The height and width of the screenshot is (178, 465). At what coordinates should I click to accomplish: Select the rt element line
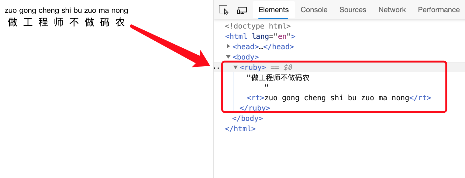click(339, 98)
